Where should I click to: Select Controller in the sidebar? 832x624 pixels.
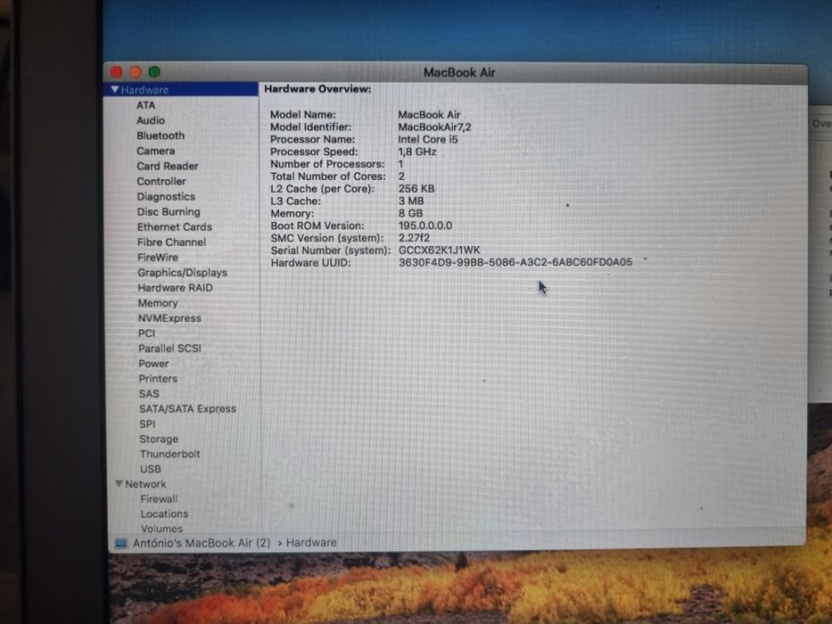[161, 182]
